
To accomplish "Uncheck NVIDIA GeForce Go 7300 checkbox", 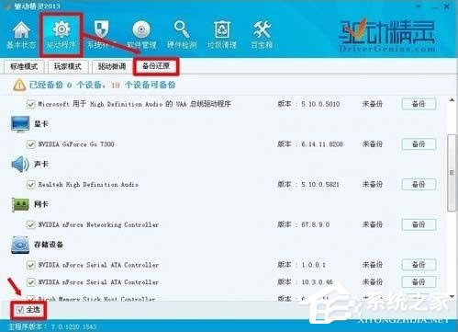I will (x=30, y=144).
